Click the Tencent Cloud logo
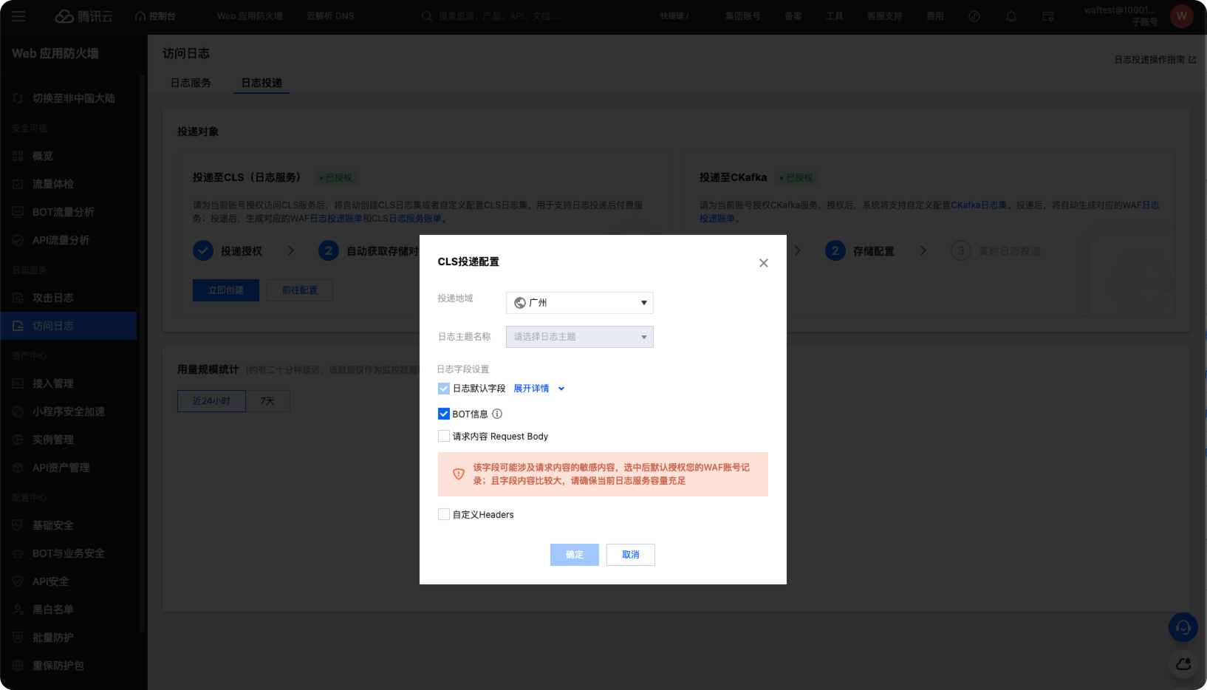The height and width of the screenshot is (690, 1207). point(84,16)
